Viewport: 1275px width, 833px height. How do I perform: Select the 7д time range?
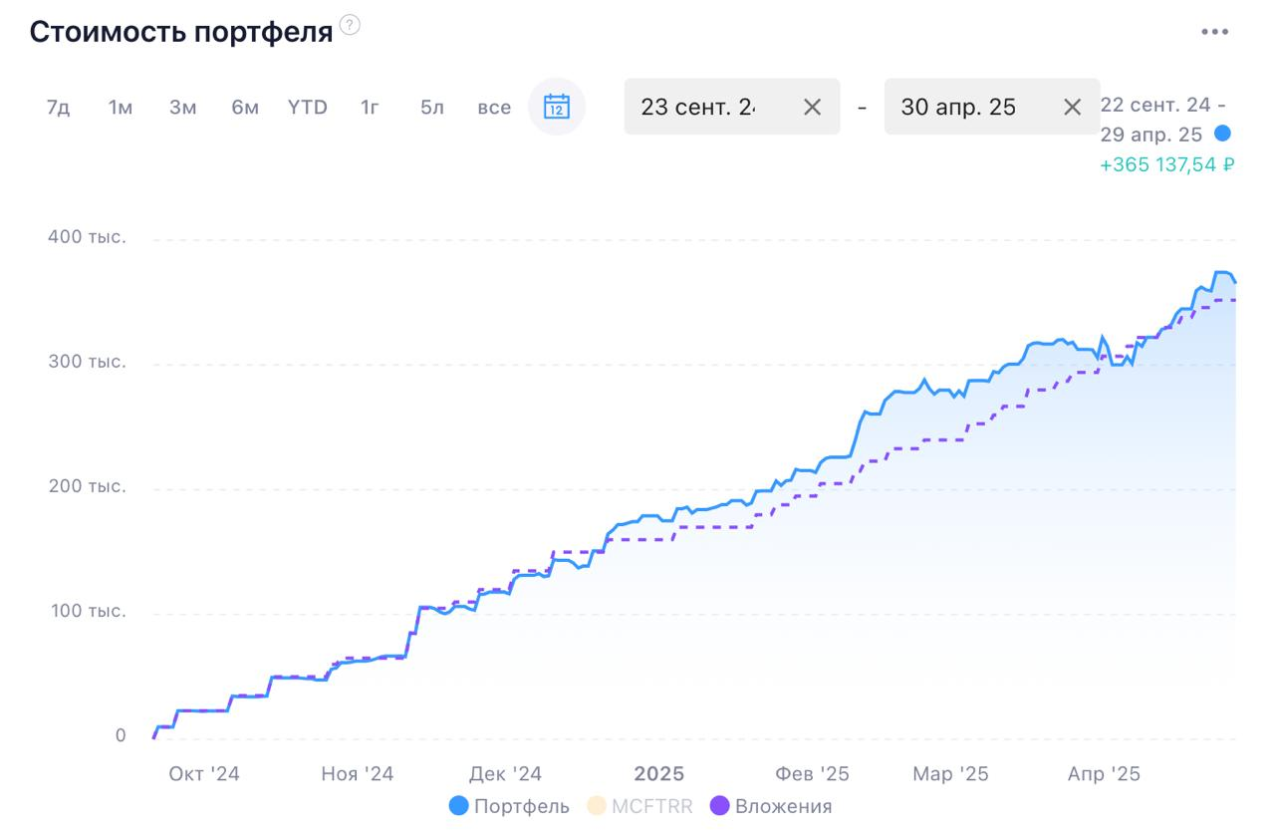tap(58, 107)
